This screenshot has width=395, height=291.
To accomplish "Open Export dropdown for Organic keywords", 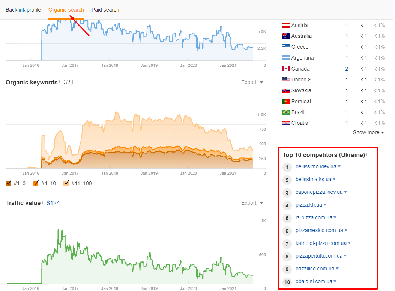I will click(252, 82).
